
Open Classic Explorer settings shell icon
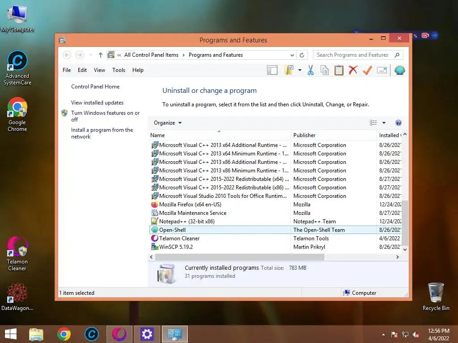pyautogui.click(x=399, y=70)
